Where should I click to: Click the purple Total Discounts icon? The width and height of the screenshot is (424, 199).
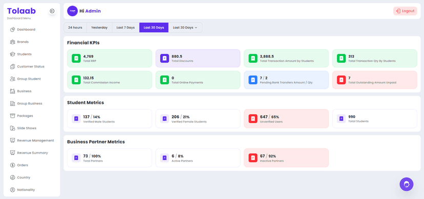[165, 59]
